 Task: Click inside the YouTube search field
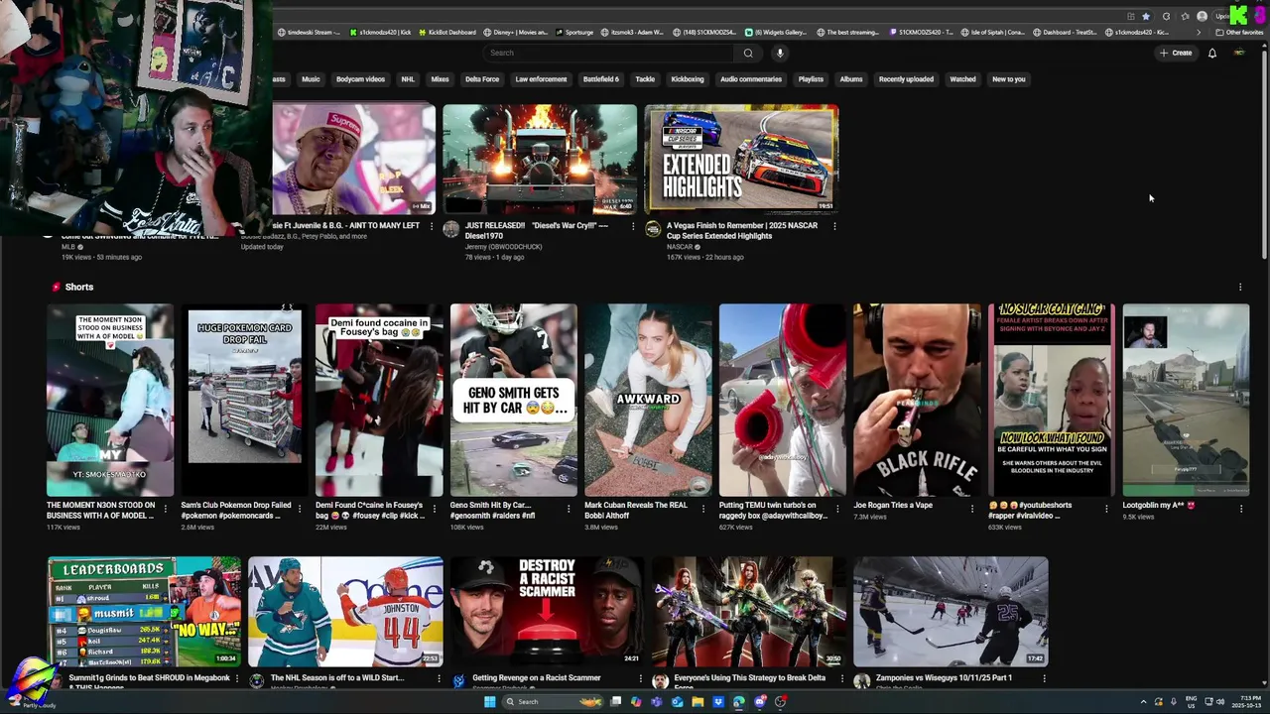tap(608, 54)
